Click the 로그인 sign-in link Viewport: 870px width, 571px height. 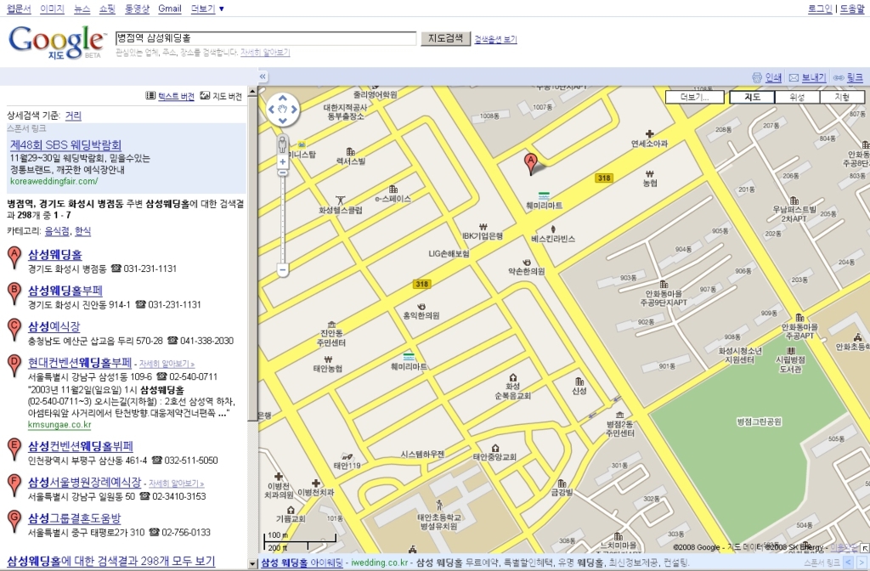tap(820, 8)
